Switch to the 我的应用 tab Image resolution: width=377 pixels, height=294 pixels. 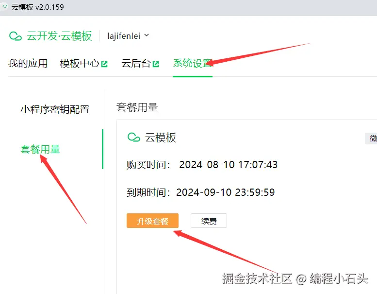point(28,63)
